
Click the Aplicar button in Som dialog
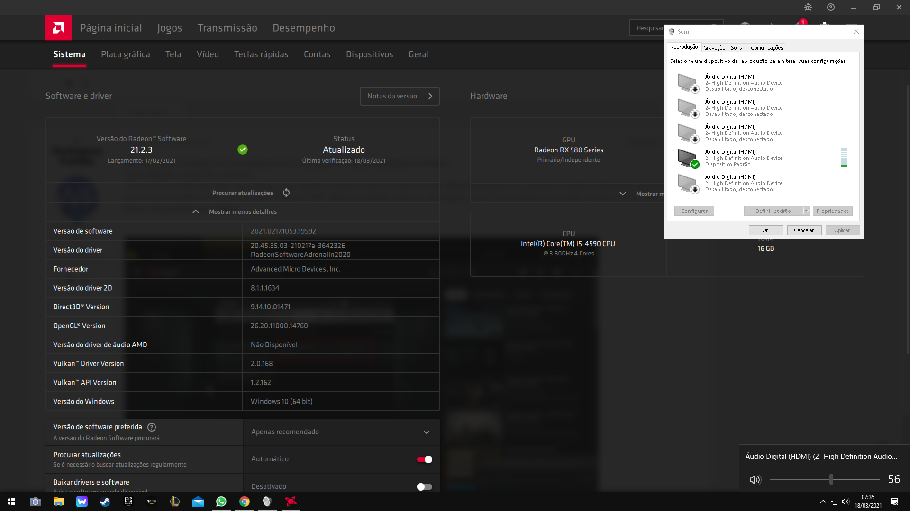tap(842, 230)
